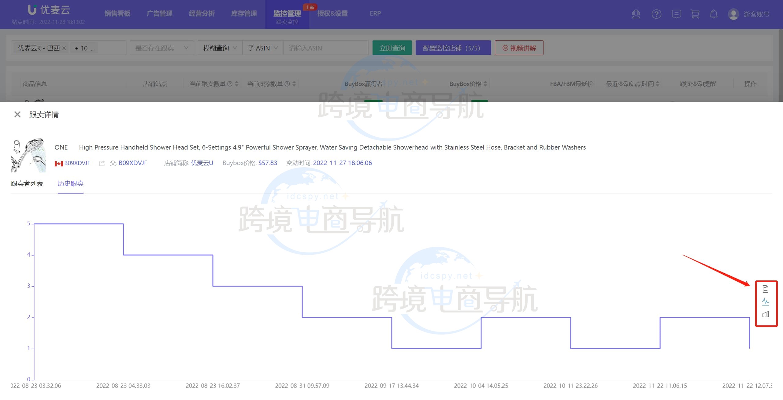Open the 子 ASIN dropdown
The height and width of the screenshot is (400, 783).
click(263, 48)
